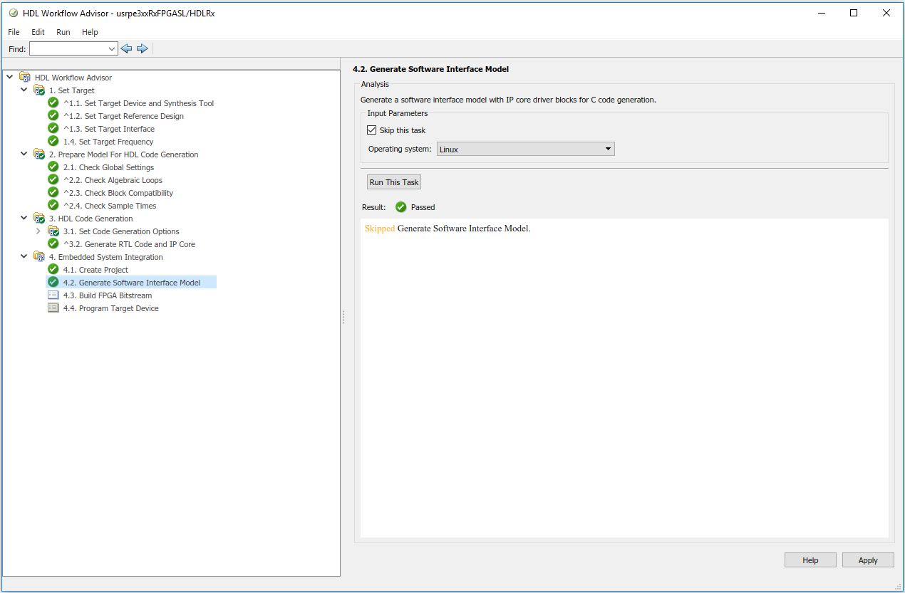The width and height of the screenshot is (905, 593).
Task: Click green check icon beside Create Project
Action: 53,270
